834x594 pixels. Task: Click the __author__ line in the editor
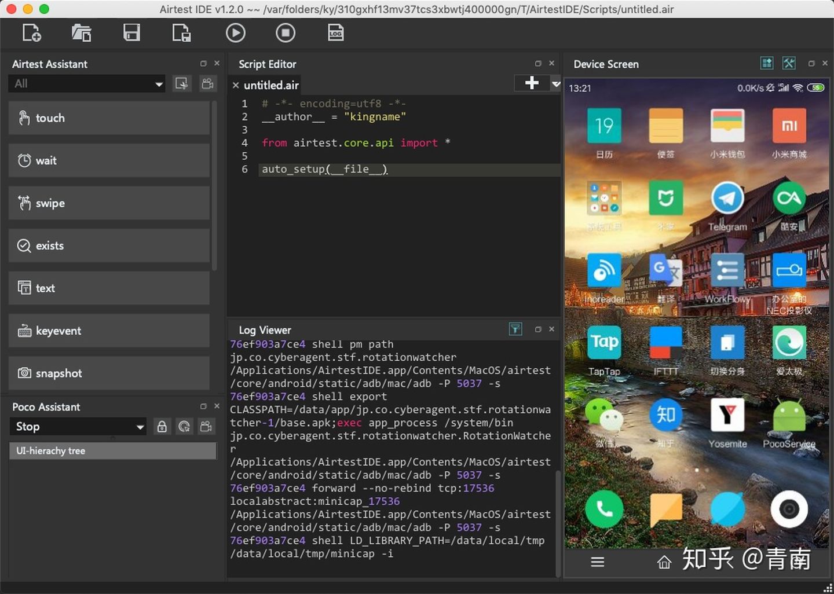pyautogui.click(x=334, y=117)
